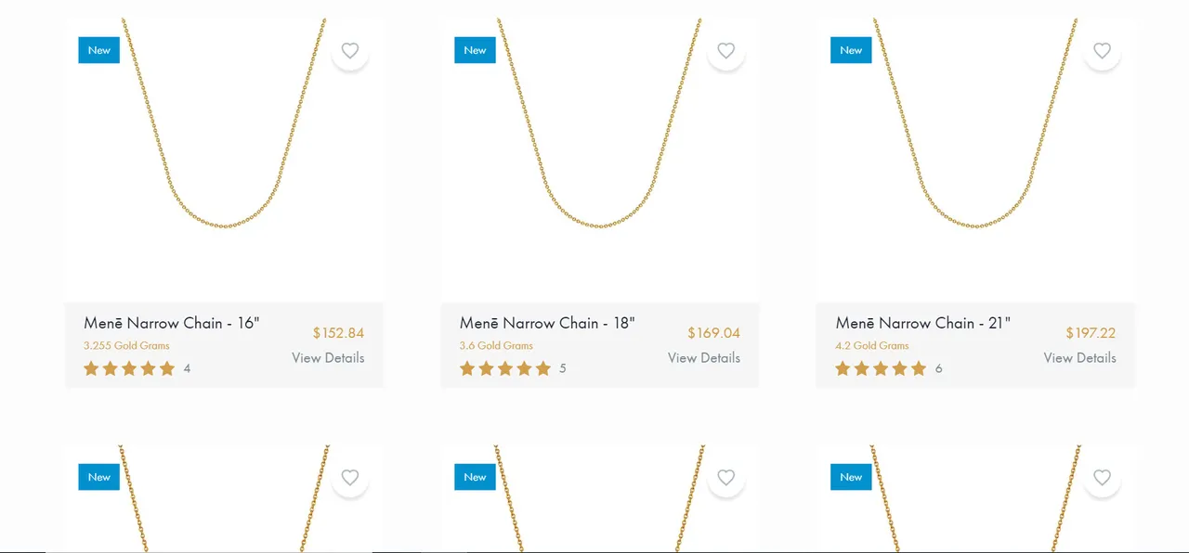The image size is (1189, 553).
Task: Open the Menē Narrow Chain - 21" title
Action: point(922,323)
